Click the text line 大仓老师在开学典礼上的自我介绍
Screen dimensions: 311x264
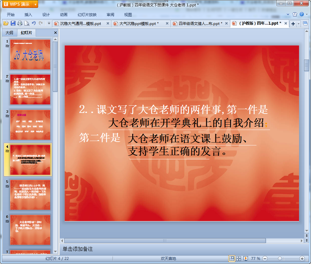tap(186, 123)
